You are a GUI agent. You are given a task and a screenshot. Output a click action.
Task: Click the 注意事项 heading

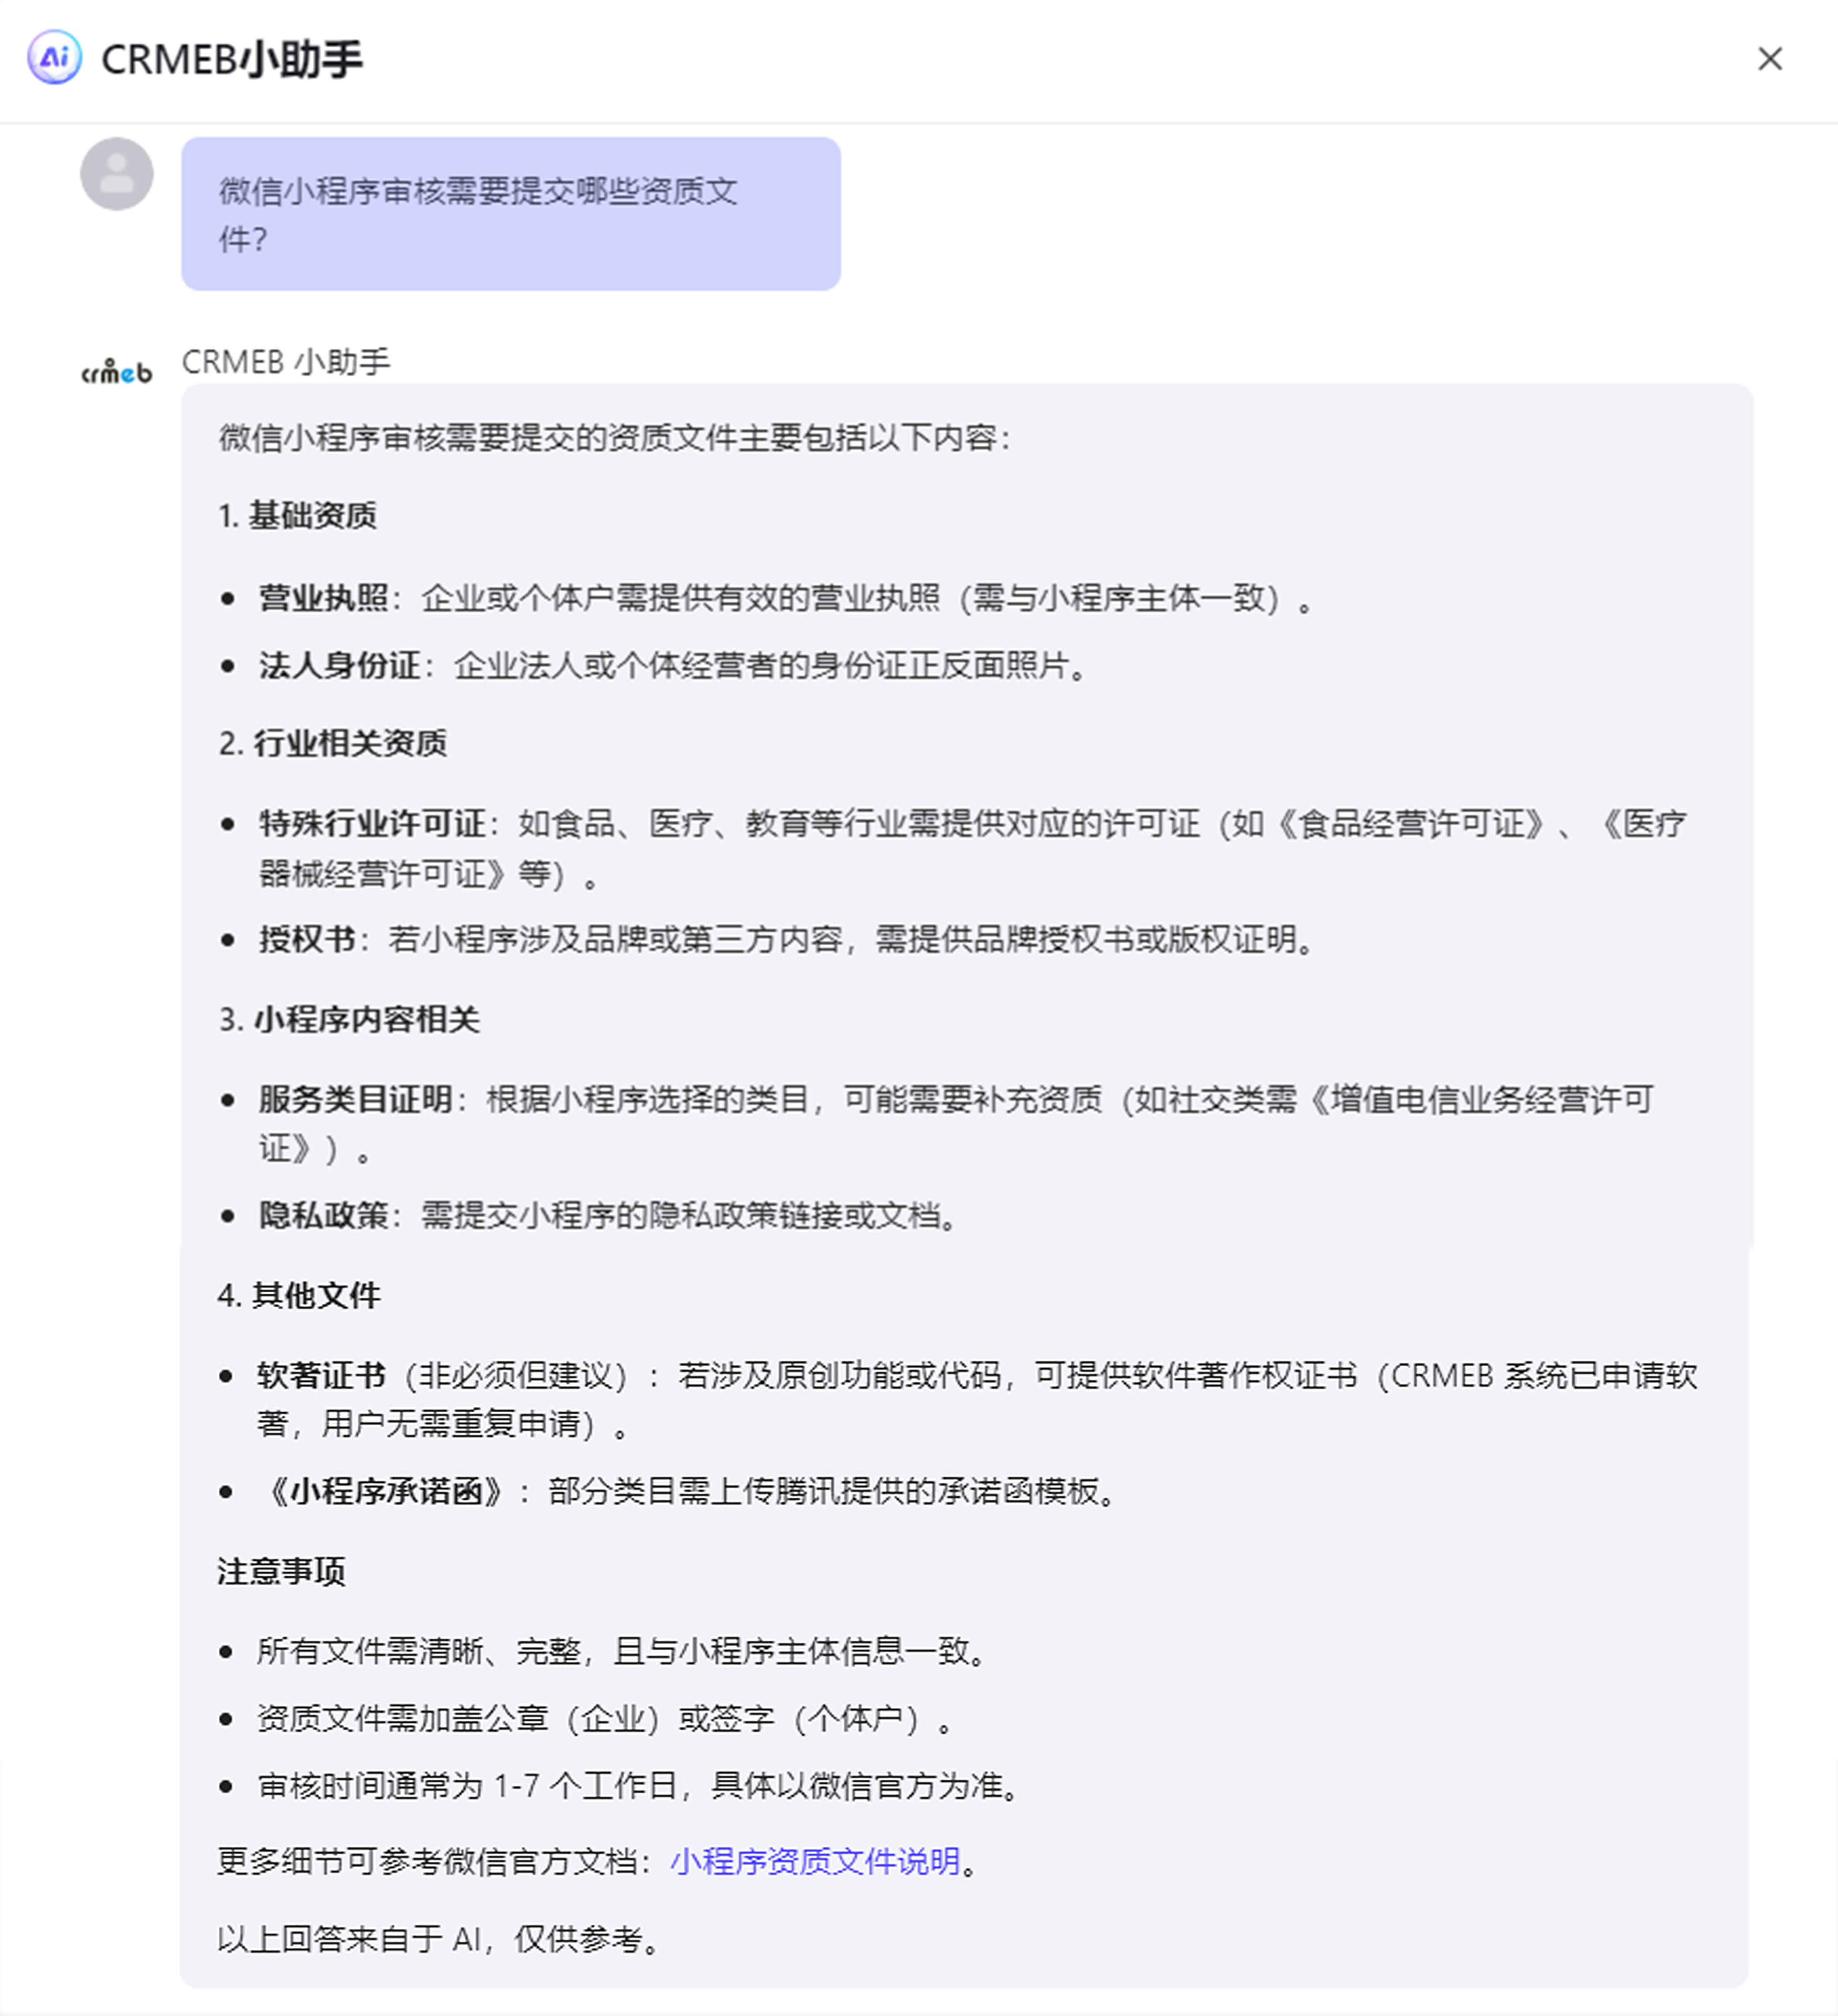(281, 1571)
